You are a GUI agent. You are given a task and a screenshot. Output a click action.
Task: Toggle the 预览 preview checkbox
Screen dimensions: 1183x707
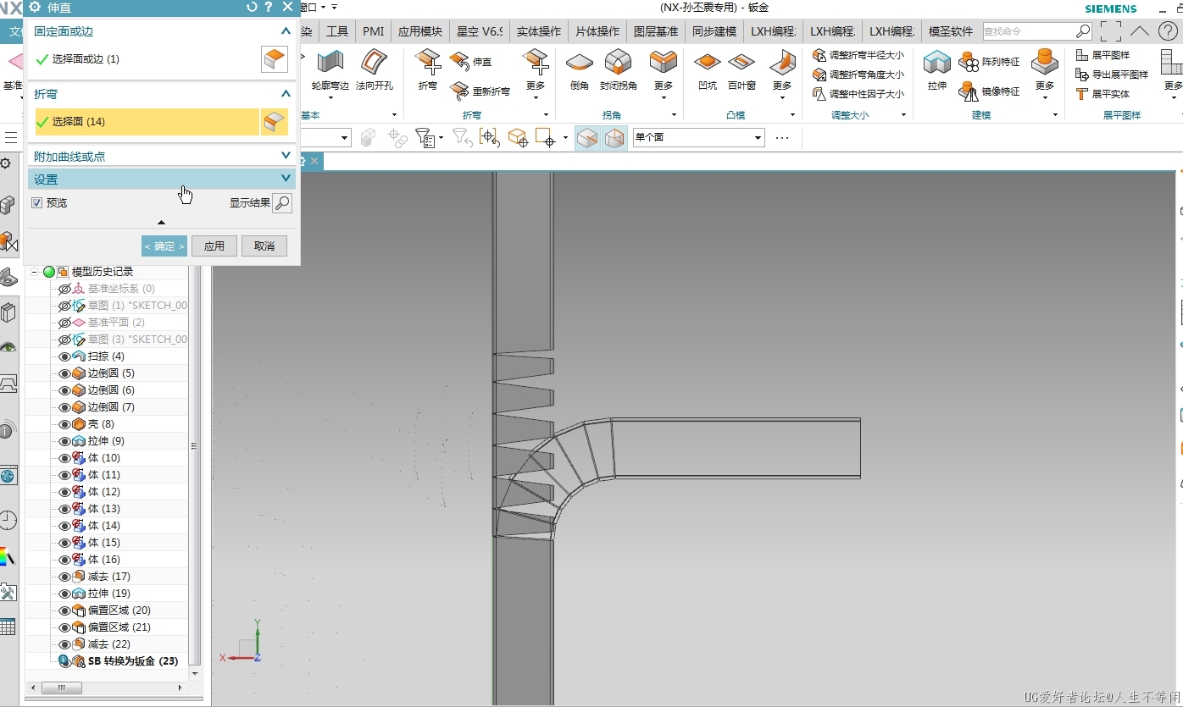36,203
